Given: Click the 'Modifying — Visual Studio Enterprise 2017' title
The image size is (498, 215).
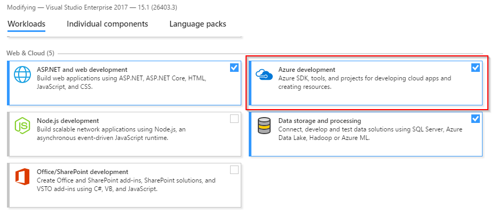Looking at the screenshot, I should 92,7.
